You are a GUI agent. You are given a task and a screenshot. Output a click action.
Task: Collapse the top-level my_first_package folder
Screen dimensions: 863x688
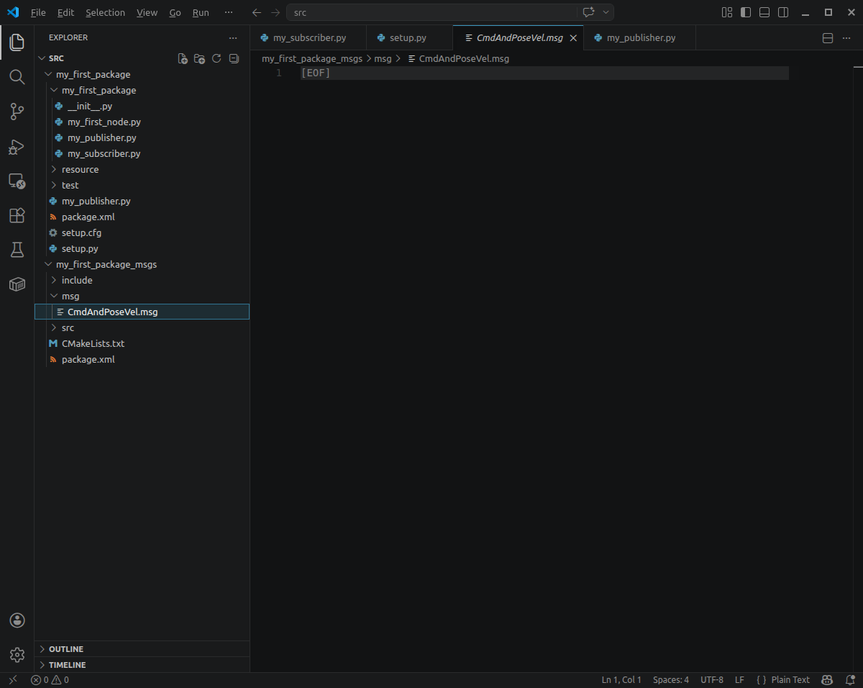pyautogui.click(x=142, y=74)
